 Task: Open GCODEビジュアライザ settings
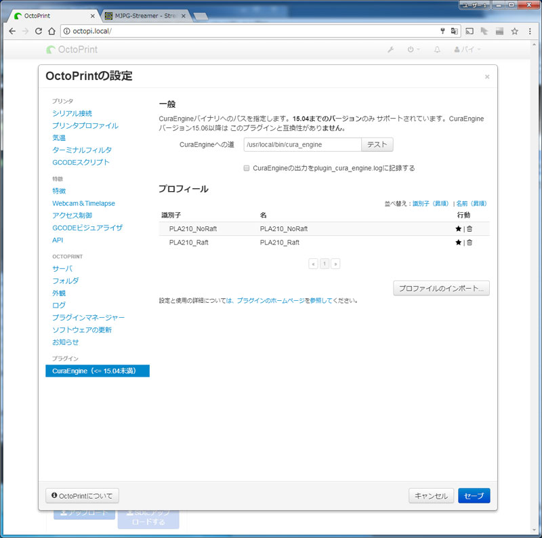tap(87, 228)
